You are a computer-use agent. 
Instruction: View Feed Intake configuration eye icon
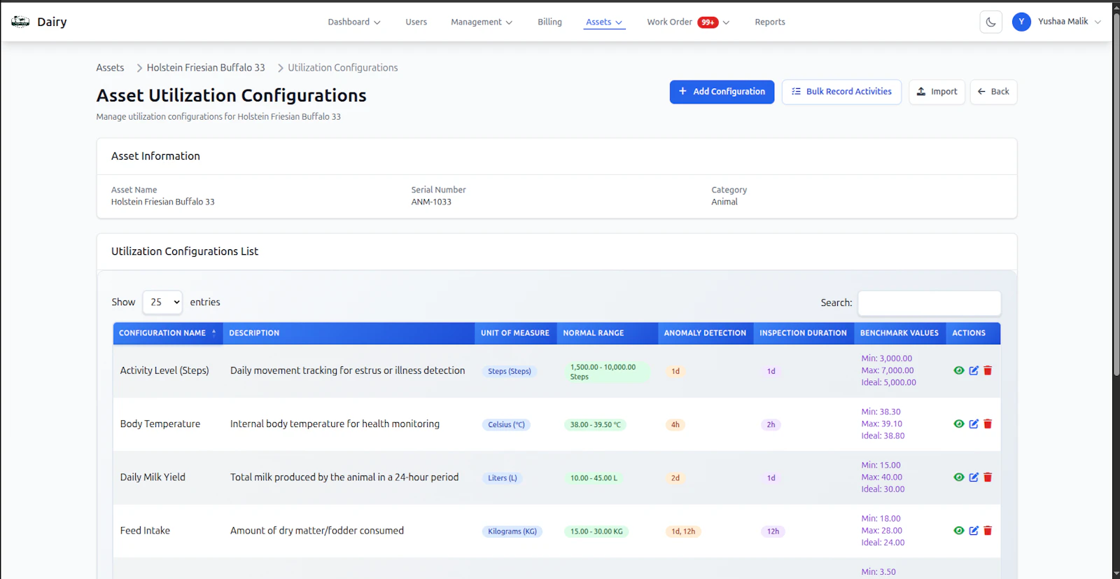[959, 530]
